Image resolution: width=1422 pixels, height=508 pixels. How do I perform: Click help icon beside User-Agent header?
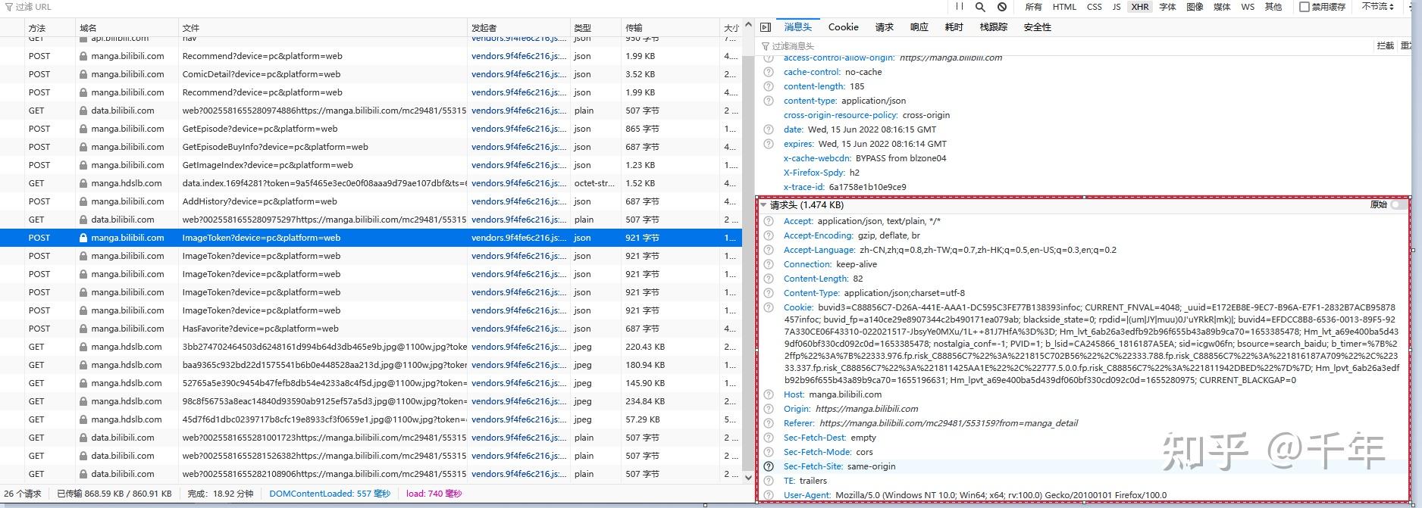pyautogui.click(x=769, y=495)
